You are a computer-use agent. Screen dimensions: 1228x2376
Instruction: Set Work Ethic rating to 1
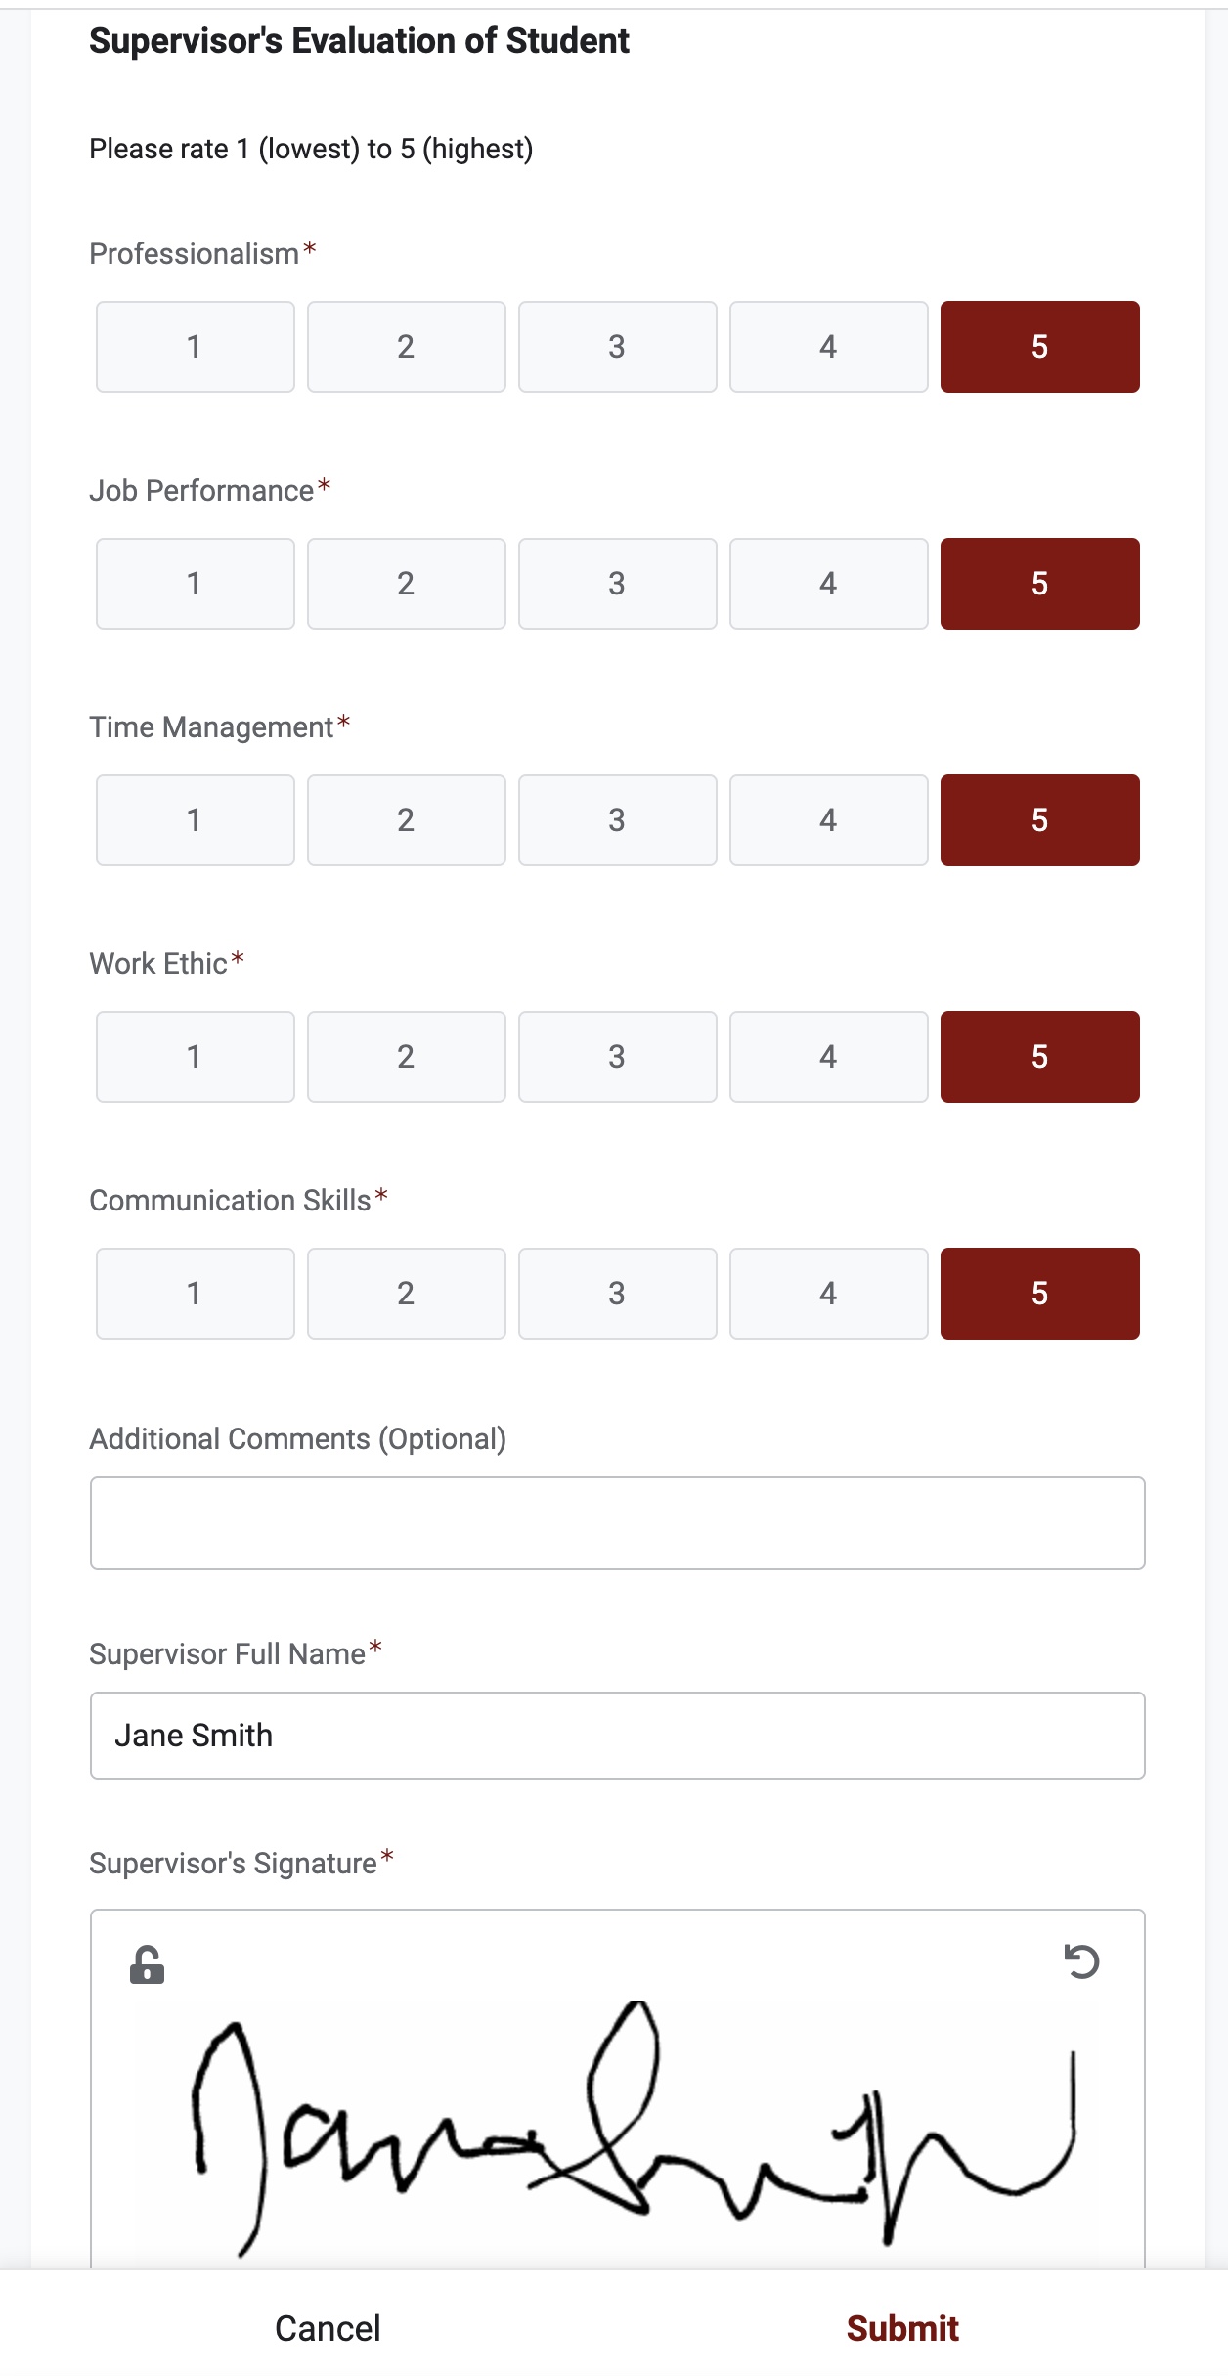tap(196, 1057)
